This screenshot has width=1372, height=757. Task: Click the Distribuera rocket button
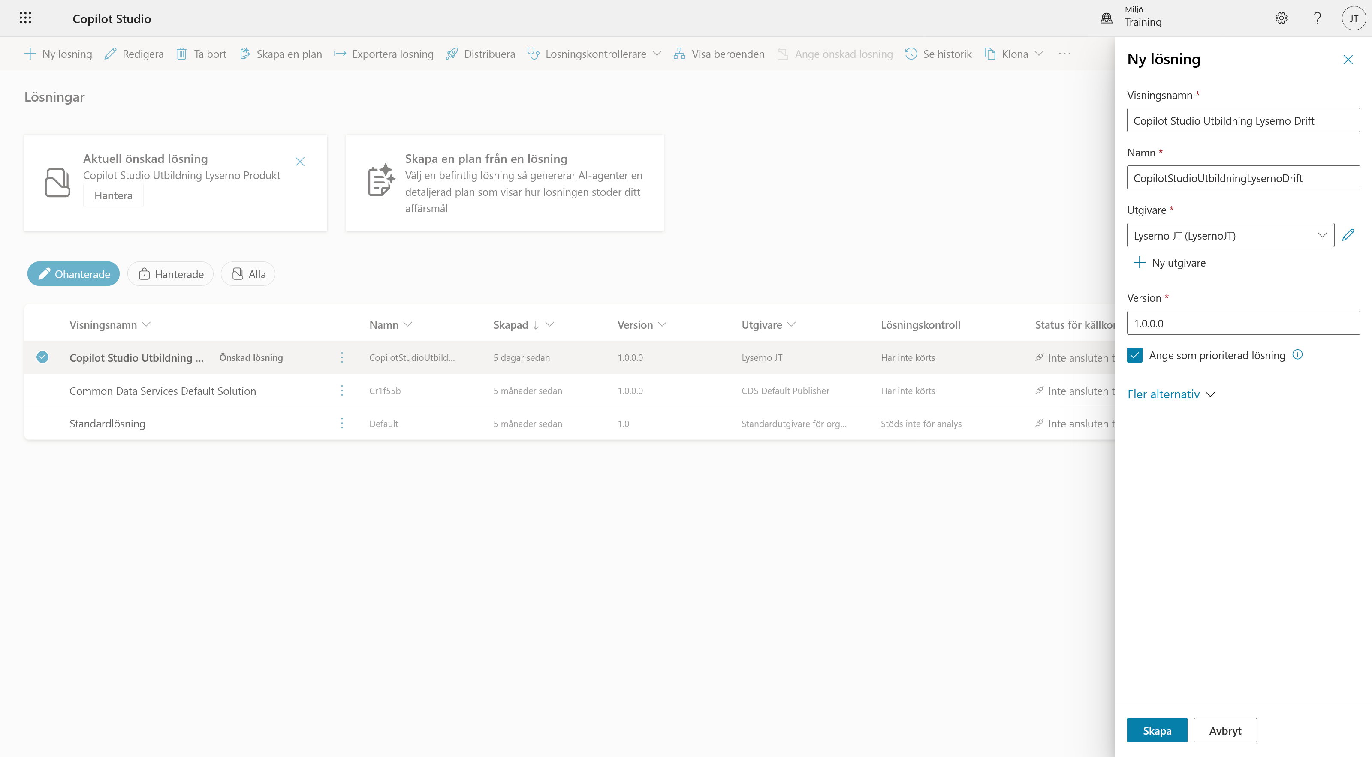pyautogui.click(x=480, y=54)
